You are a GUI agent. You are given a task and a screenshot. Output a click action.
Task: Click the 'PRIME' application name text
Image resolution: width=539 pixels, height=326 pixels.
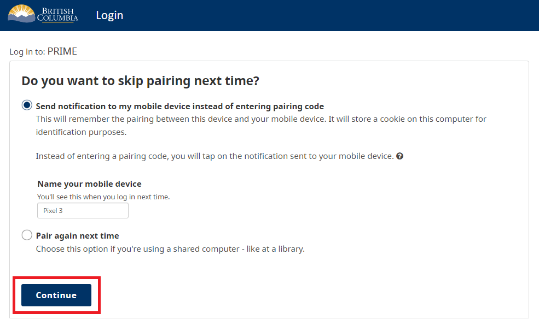[62, 51]
